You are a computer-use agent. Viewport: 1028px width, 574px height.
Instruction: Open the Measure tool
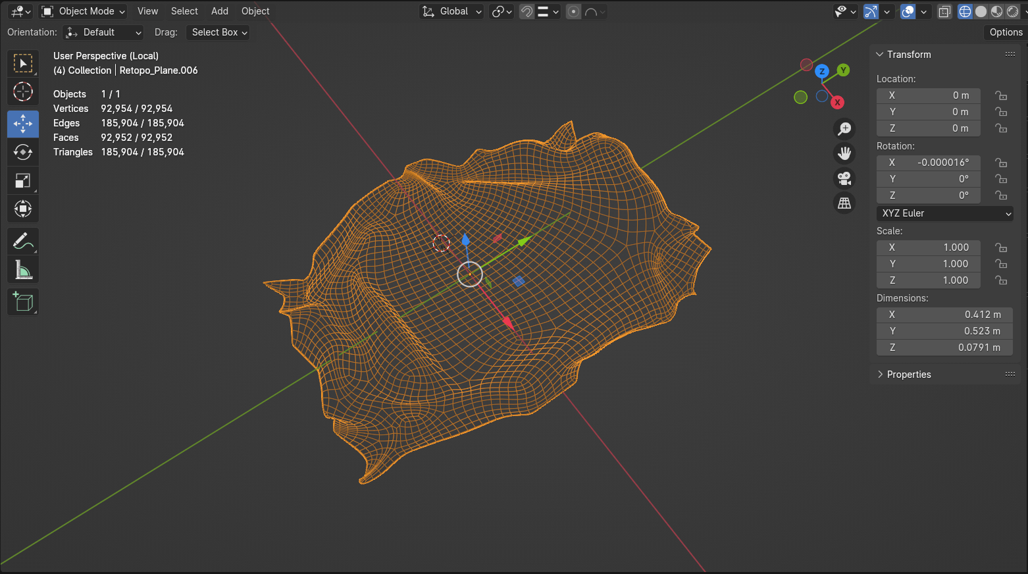[x=23, y=269]
